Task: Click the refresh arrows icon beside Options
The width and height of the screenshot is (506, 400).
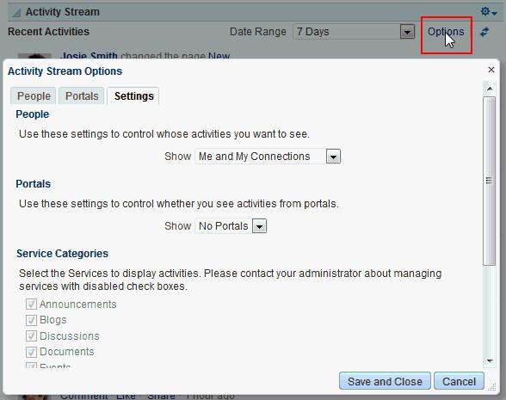Action: (x=484, y=32)
